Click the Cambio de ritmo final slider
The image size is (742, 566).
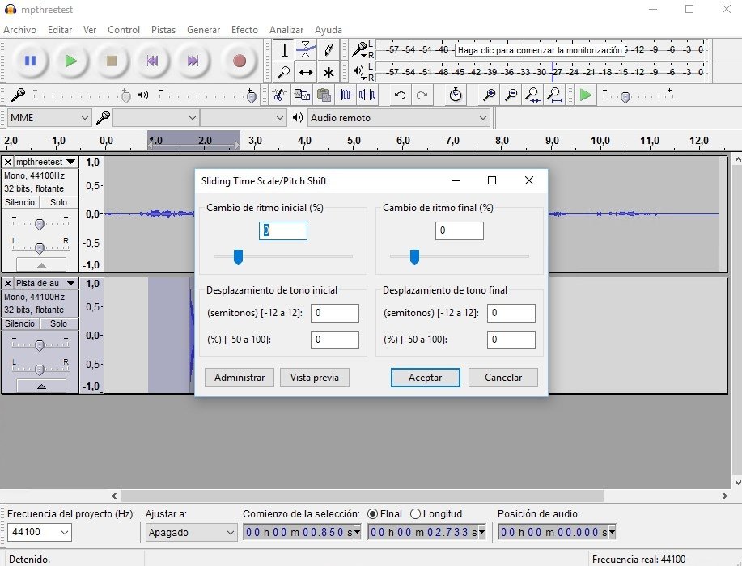tap(459, 257)
